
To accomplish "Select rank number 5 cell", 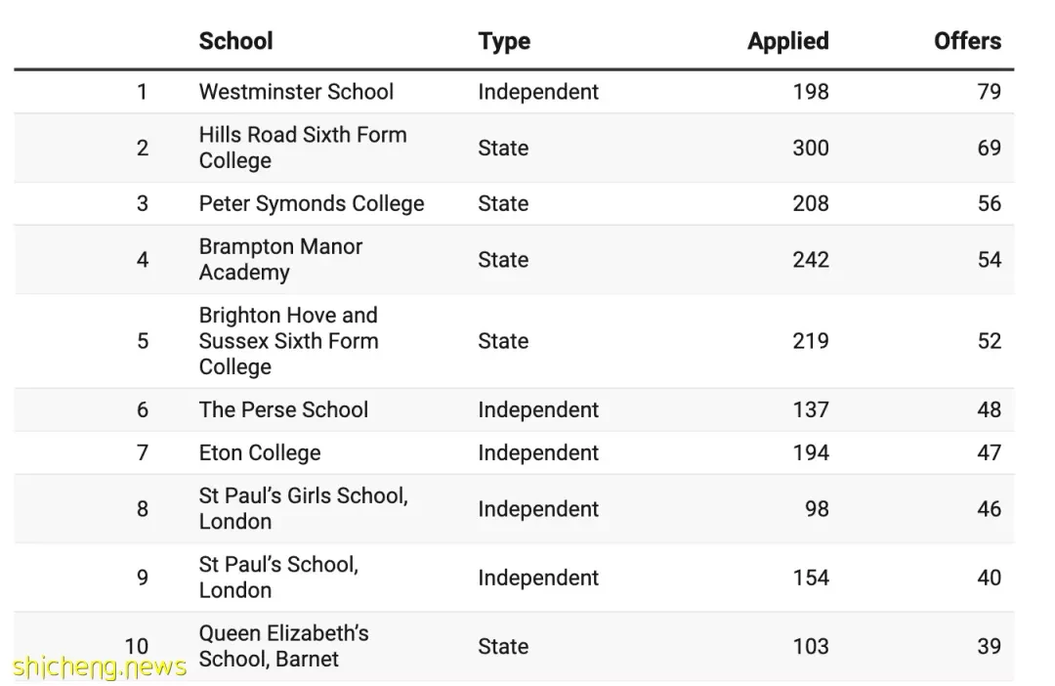I will 143,341.
